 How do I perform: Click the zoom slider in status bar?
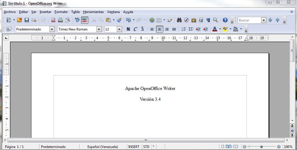[262, 147]
